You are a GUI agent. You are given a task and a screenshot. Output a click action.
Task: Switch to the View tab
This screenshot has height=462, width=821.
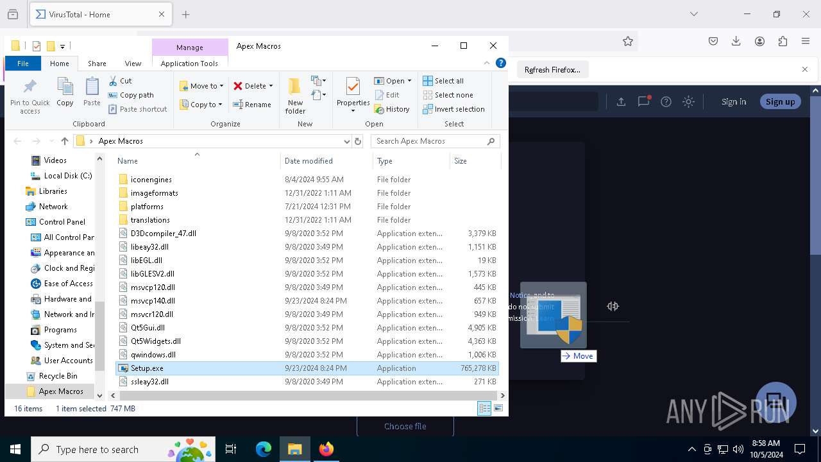[133, 64]
